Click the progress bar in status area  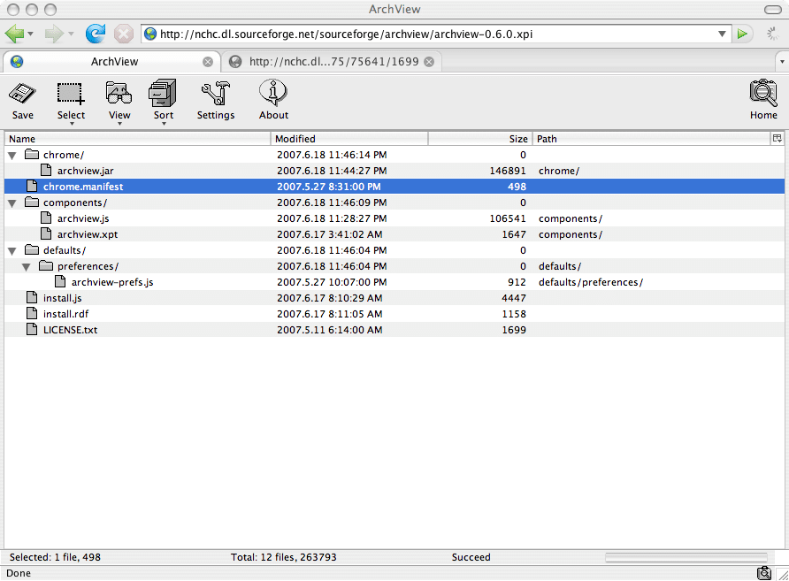point(686,557)
